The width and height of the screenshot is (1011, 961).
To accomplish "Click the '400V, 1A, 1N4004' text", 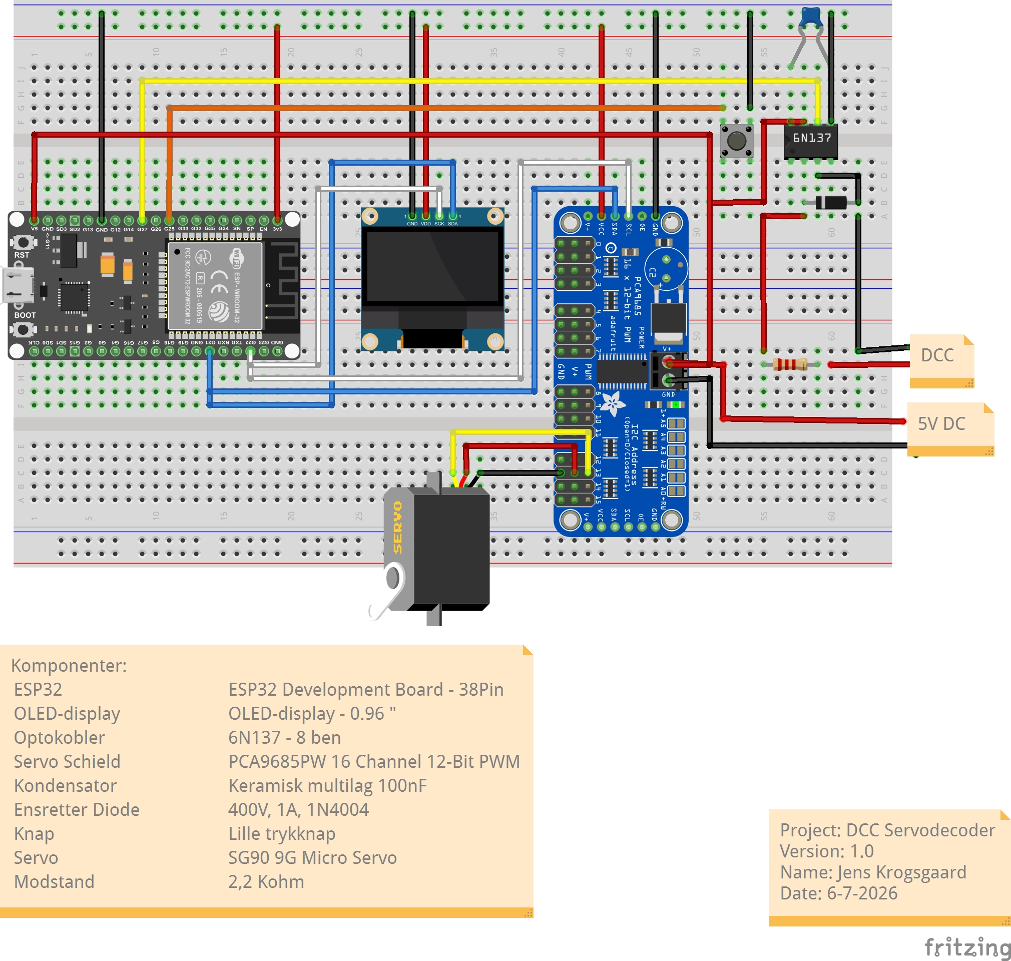I will (299, 810).
